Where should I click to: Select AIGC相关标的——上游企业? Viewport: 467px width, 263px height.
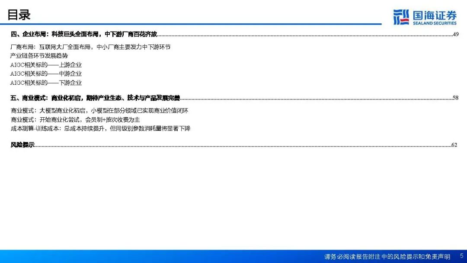click(x=46, y=65)
